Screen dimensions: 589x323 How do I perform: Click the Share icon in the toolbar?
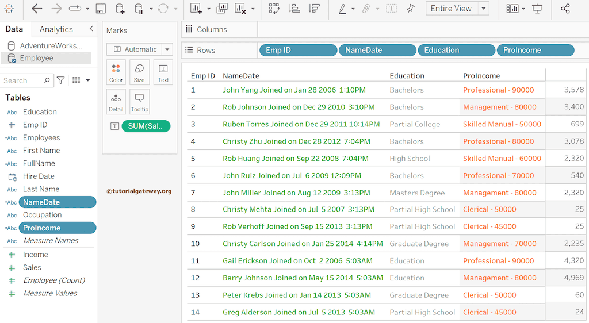click(565, 9)
